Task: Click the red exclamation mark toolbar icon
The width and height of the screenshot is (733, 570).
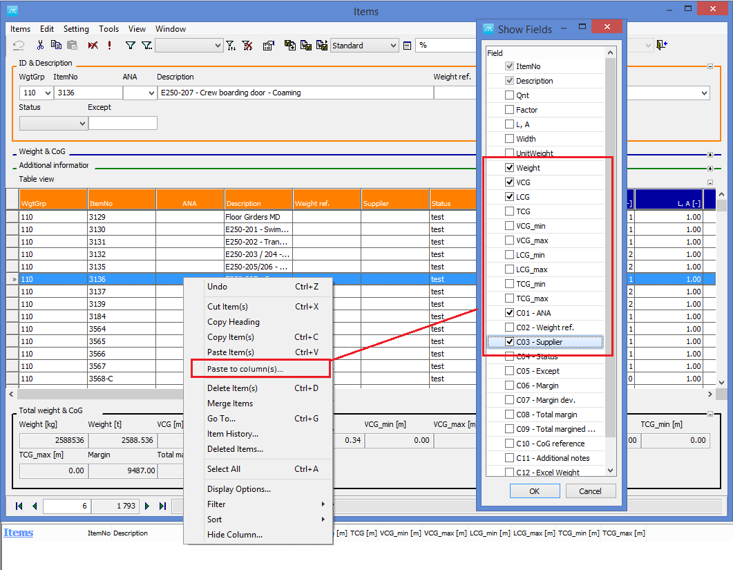Action: 108,45
